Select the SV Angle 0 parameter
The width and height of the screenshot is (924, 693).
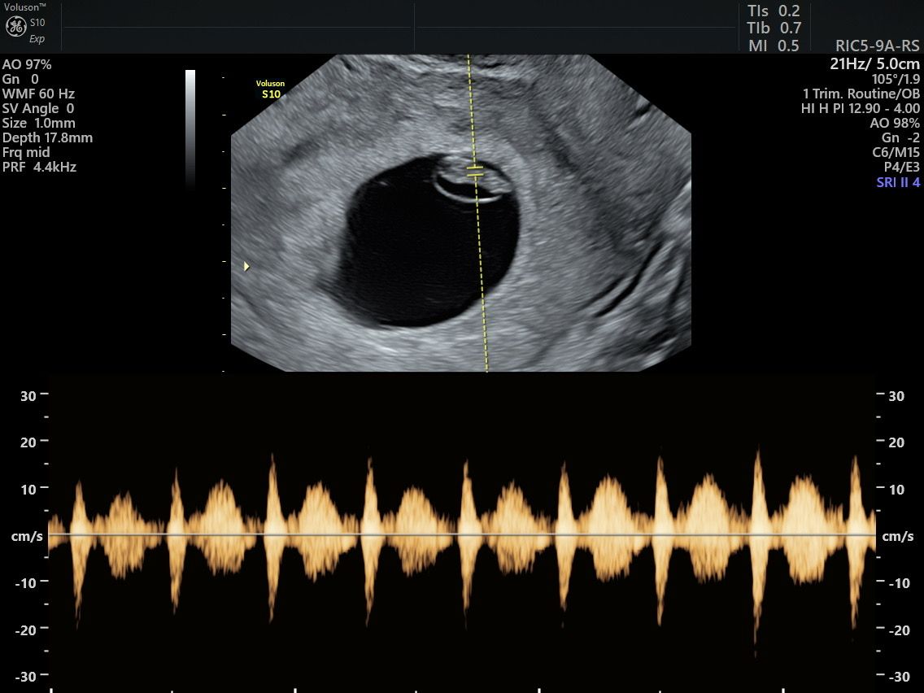(x=38, y=108)
